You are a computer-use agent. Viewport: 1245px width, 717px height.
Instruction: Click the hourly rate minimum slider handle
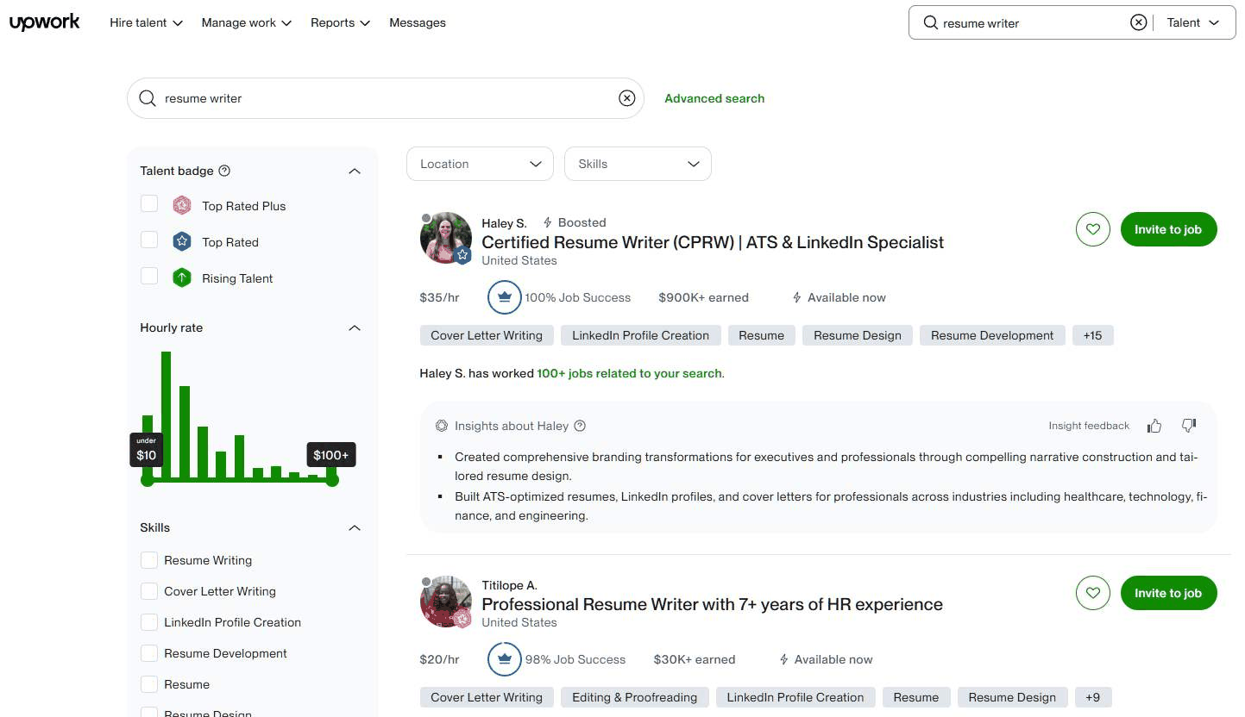(x=148, y=480)
